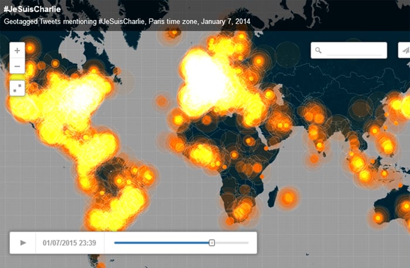The image size is (410, 268).
Task: Zoom in with the plus button
Action: (17, 50)
